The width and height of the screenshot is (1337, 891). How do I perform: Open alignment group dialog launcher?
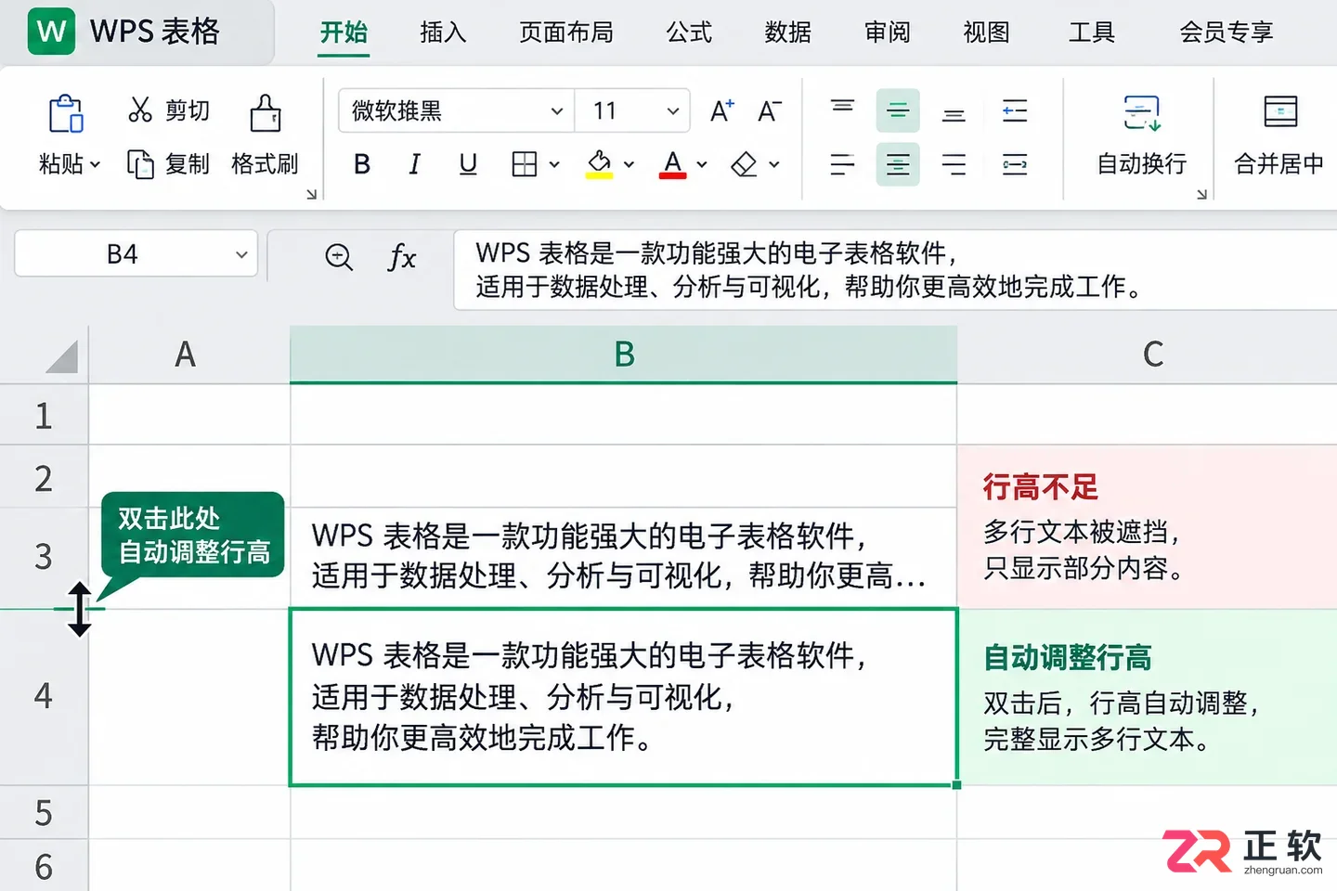pos(1201,194)
